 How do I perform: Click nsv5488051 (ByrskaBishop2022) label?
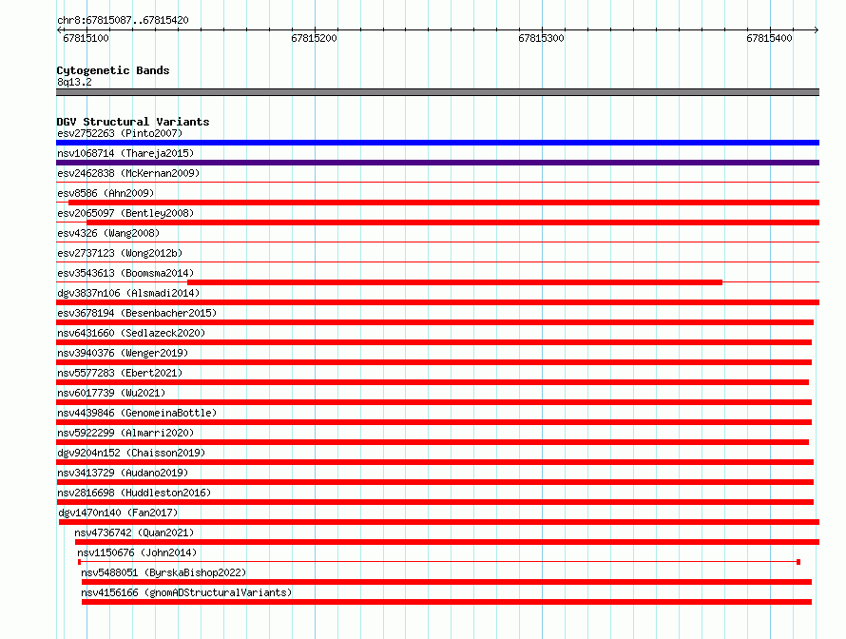coord(163,572)
